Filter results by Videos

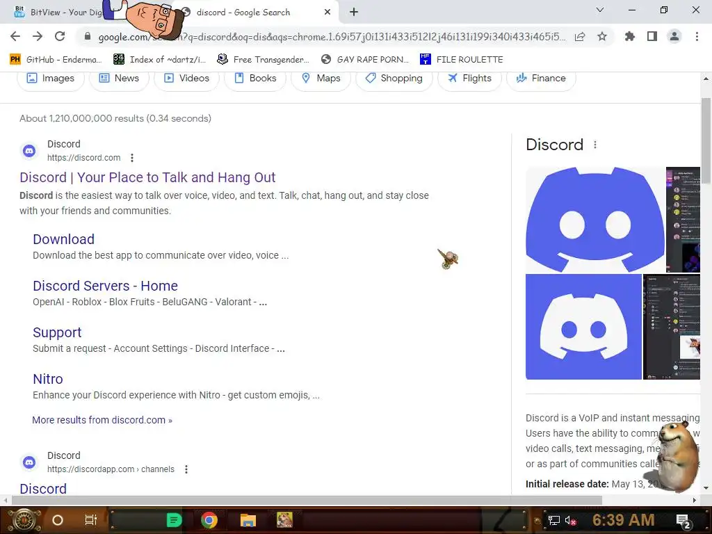(x=186, y=78)
